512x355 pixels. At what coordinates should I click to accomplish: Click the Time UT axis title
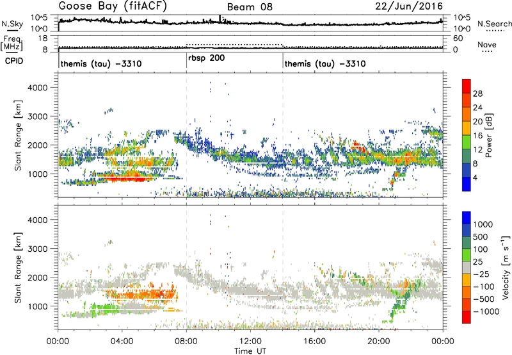coord(250,351)
